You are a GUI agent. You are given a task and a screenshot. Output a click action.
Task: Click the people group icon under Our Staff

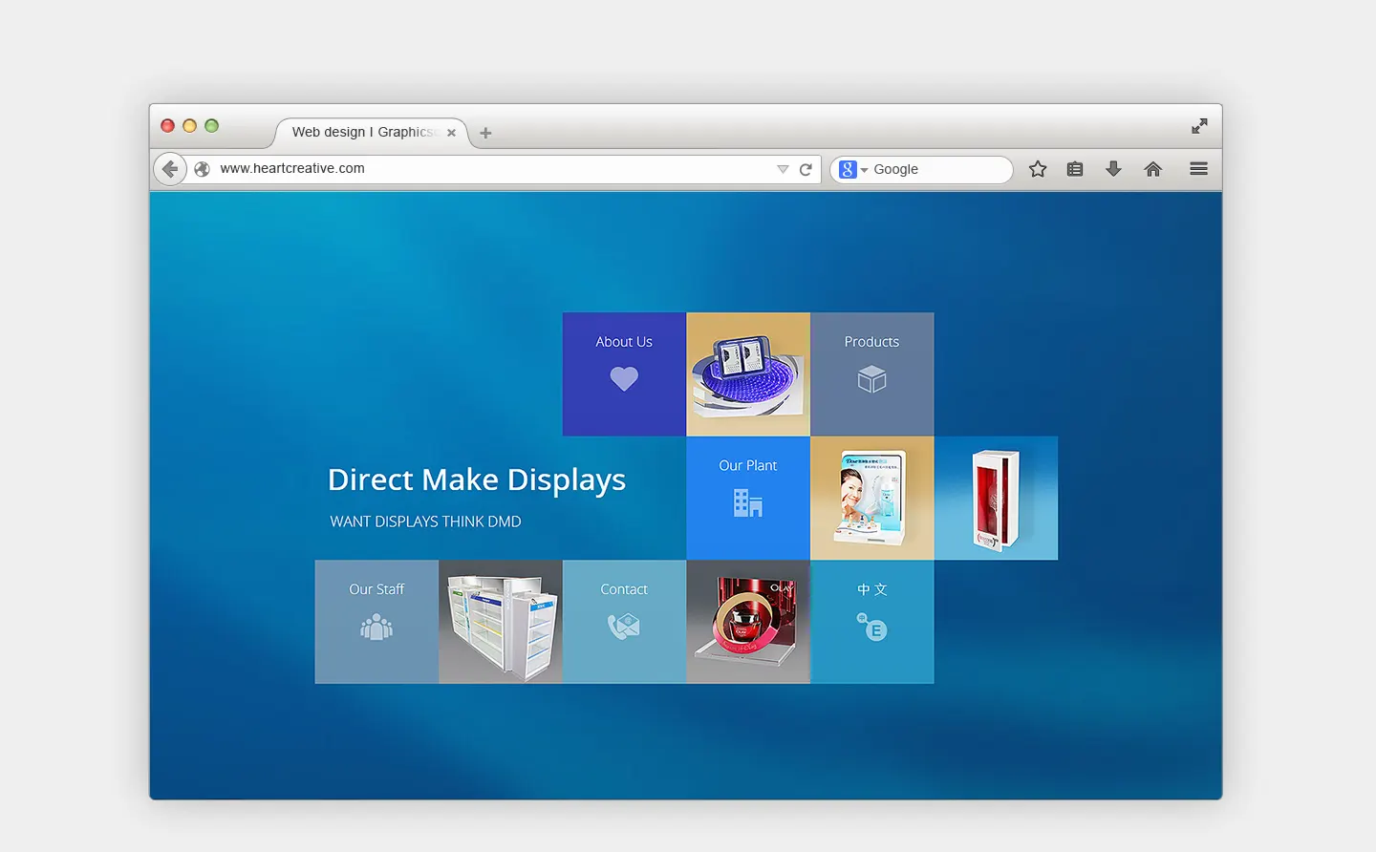click(x=376, y=627)
